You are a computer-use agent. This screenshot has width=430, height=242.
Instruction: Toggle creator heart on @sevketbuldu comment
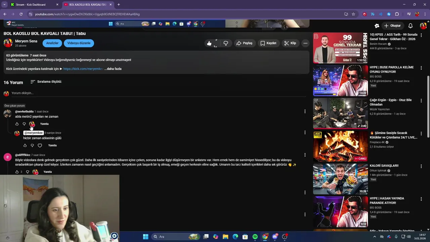pyautogui.click(x=32, y=124)
